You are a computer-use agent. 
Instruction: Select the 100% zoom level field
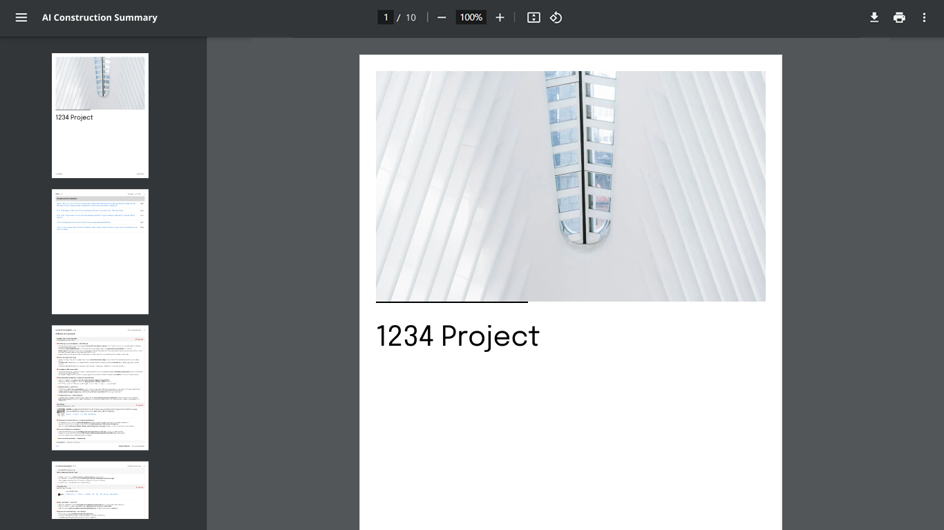(471, 17)
